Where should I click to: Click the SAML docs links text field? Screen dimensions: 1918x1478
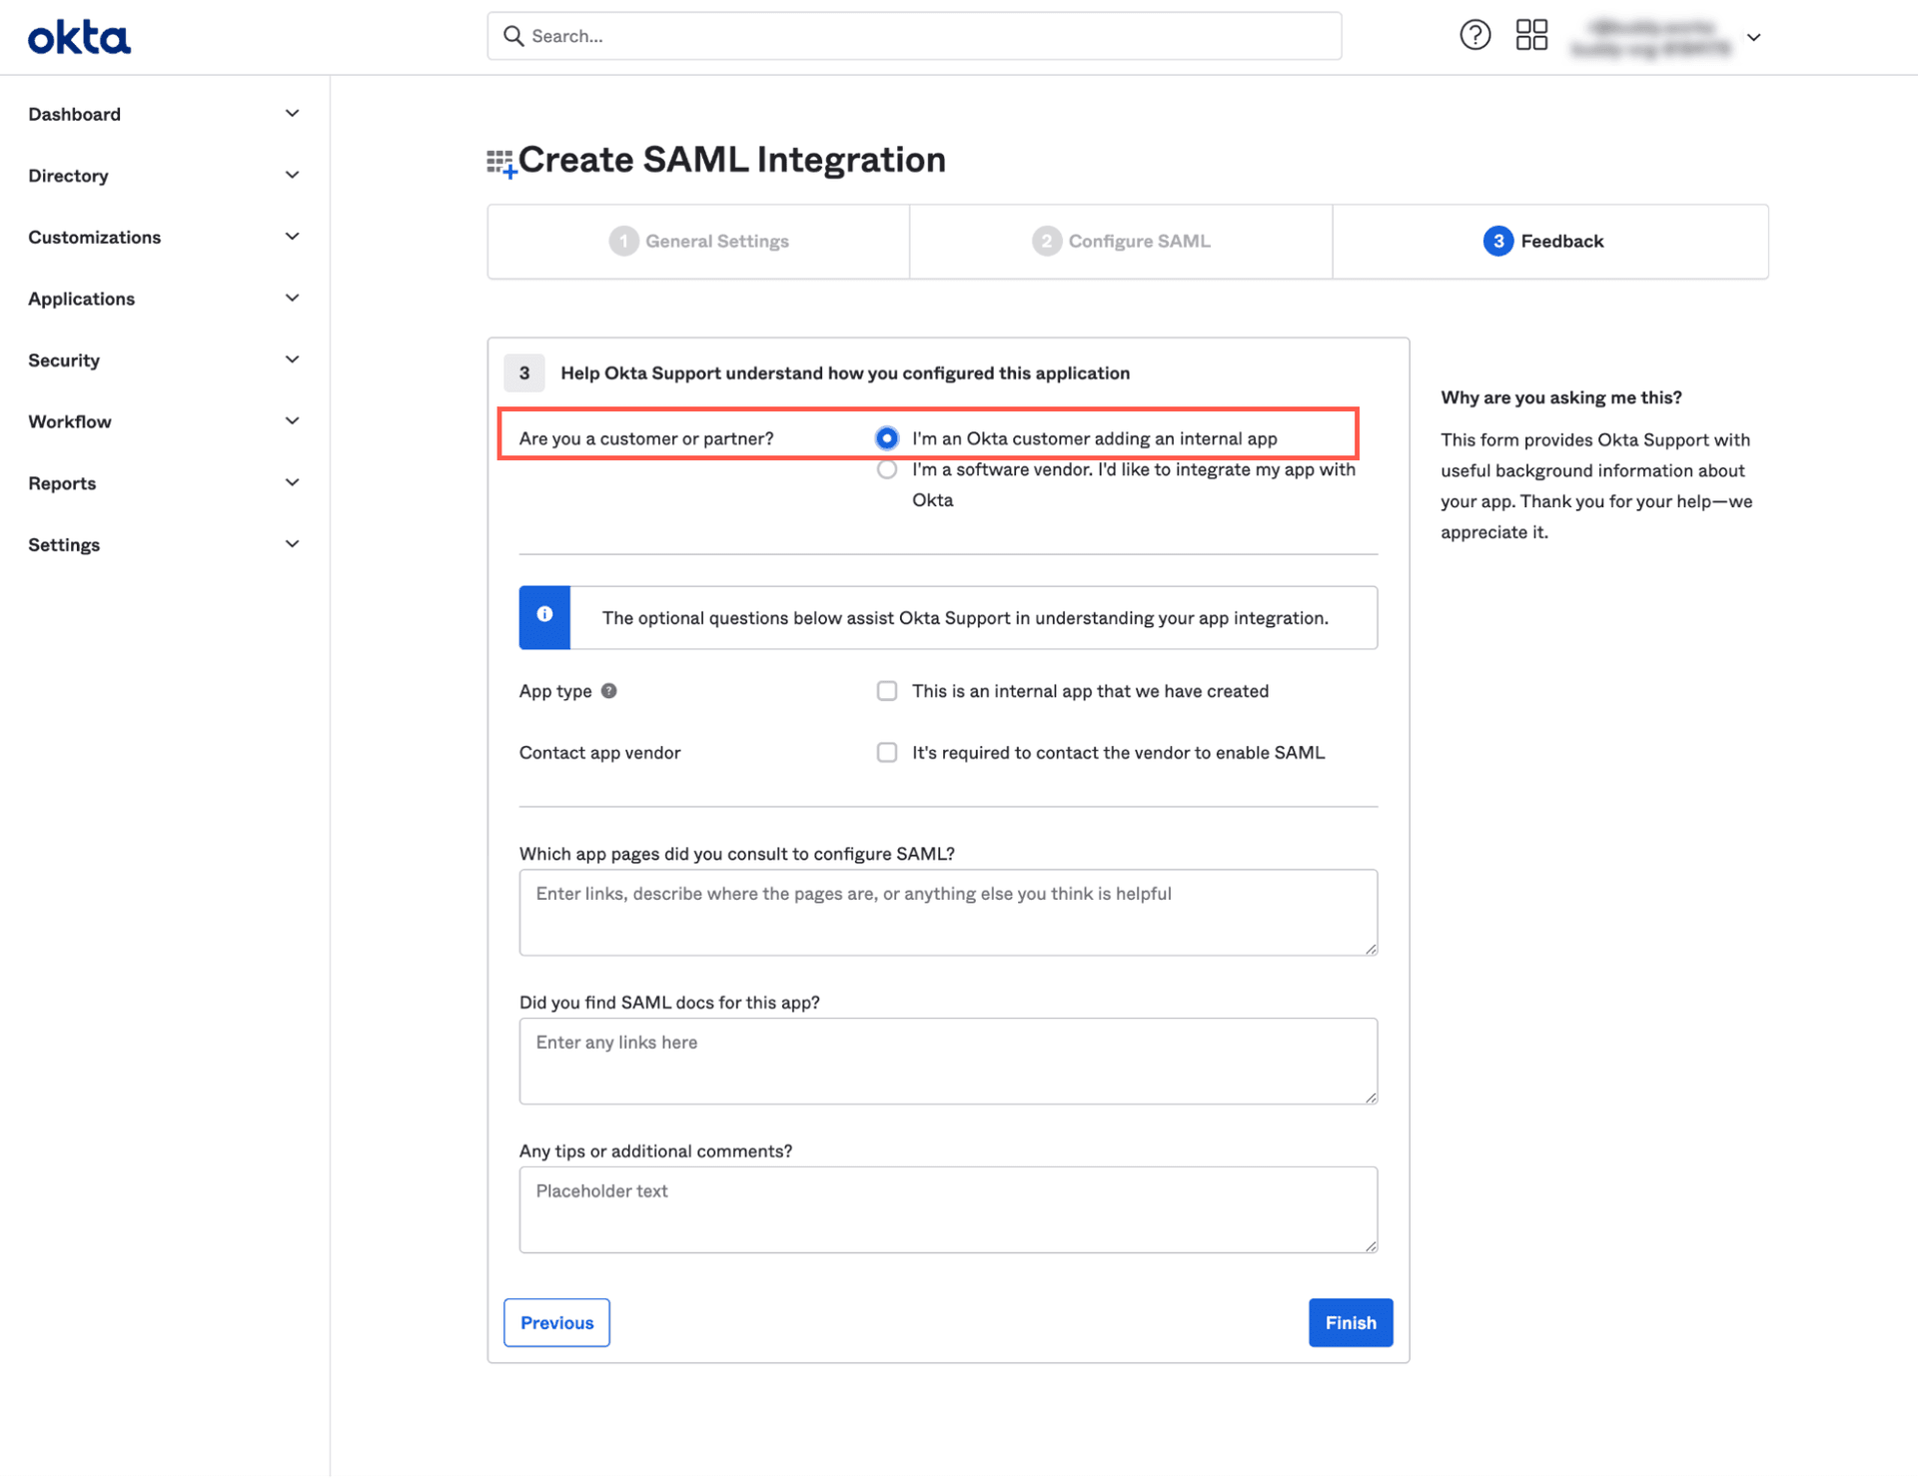(947, 1061)
